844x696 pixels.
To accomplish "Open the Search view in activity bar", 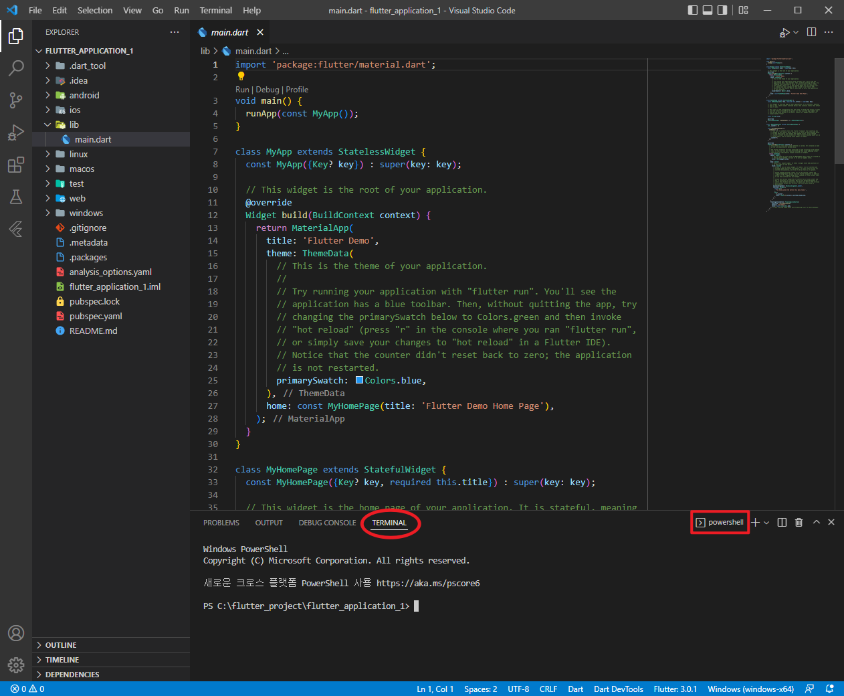I will click(x=16, y=68).
